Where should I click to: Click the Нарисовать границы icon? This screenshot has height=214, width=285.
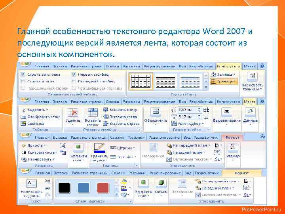[x=252, y=76]
